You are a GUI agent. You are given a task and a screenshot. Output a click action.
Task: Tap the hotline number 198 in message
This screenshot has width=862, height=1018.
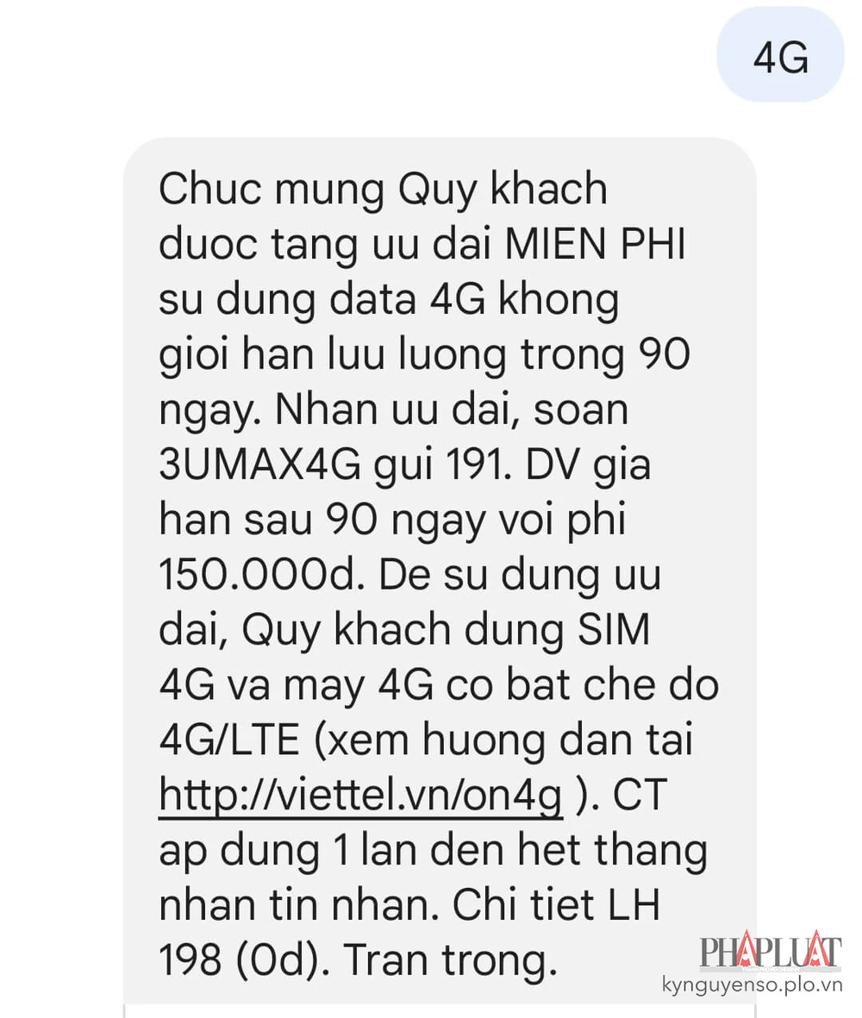pyautogui.click(x=191, y=960)
